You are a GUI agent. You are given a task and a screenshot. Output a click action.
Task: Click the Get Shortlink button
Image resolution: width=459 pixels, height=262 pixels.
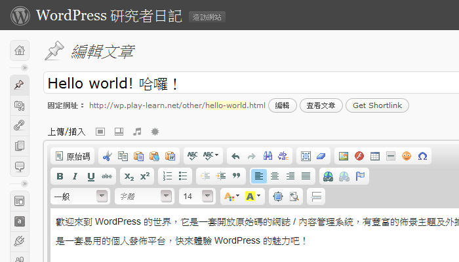tap(377, 105)
